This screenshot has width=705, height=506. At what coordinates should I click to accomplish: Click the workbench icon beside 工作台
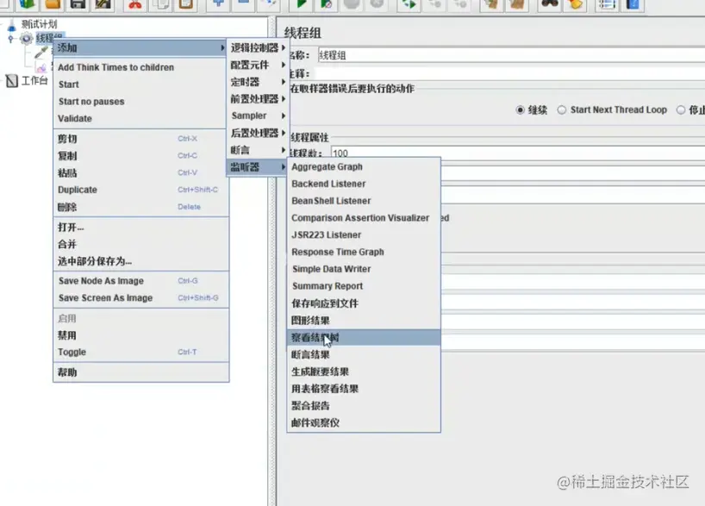(x=12, y=81)
